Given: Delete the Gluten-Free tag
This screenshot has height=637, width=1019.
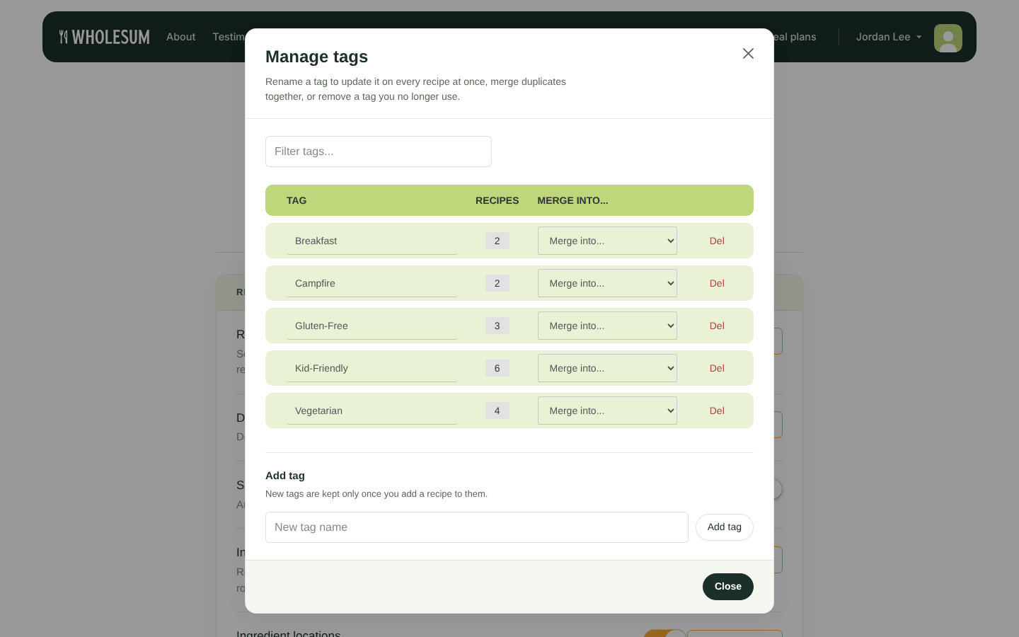Looking at the screenshot, I should 717,326.
